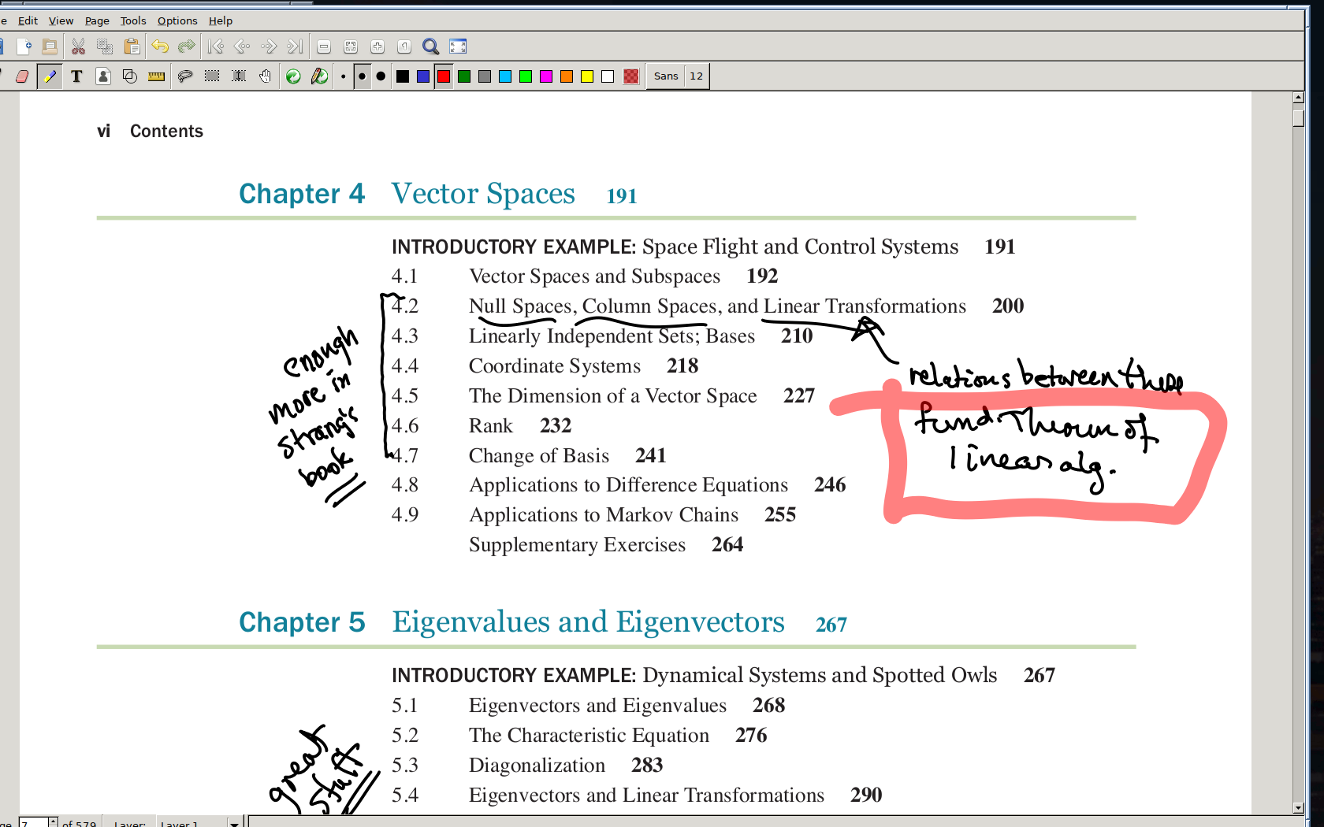Screen dimensions: 1324x827
Task: Open the magnifier zoom tool
Action: (430, 46)
